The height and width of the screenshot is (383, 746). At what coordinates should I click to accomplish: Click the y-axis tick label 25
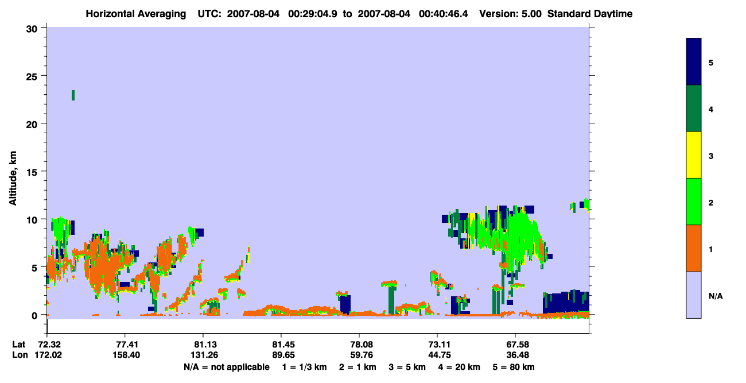[33, 76]
